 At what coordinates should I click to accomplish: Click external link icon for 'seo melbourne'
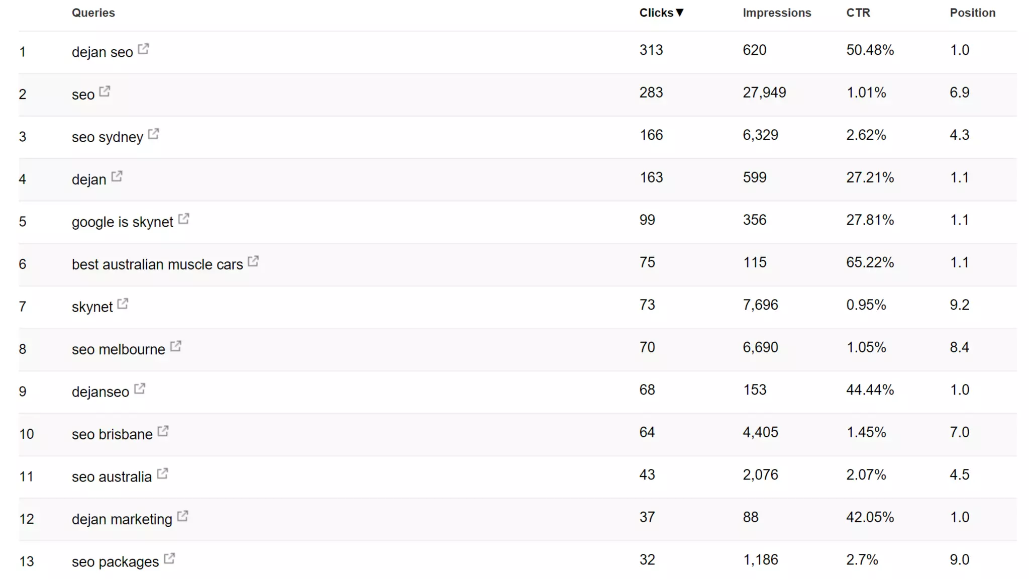(x=176, y=346)
